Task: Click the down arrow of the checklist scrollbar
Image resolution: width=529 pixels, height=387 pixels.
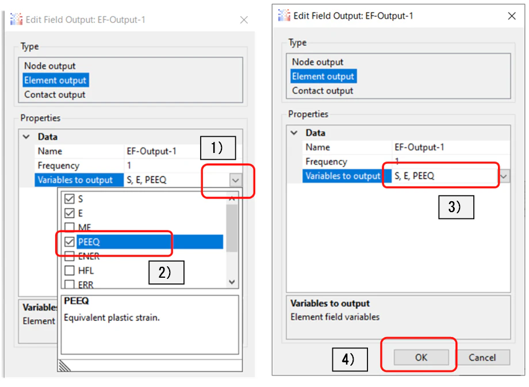Action: (x=232, y=282)
